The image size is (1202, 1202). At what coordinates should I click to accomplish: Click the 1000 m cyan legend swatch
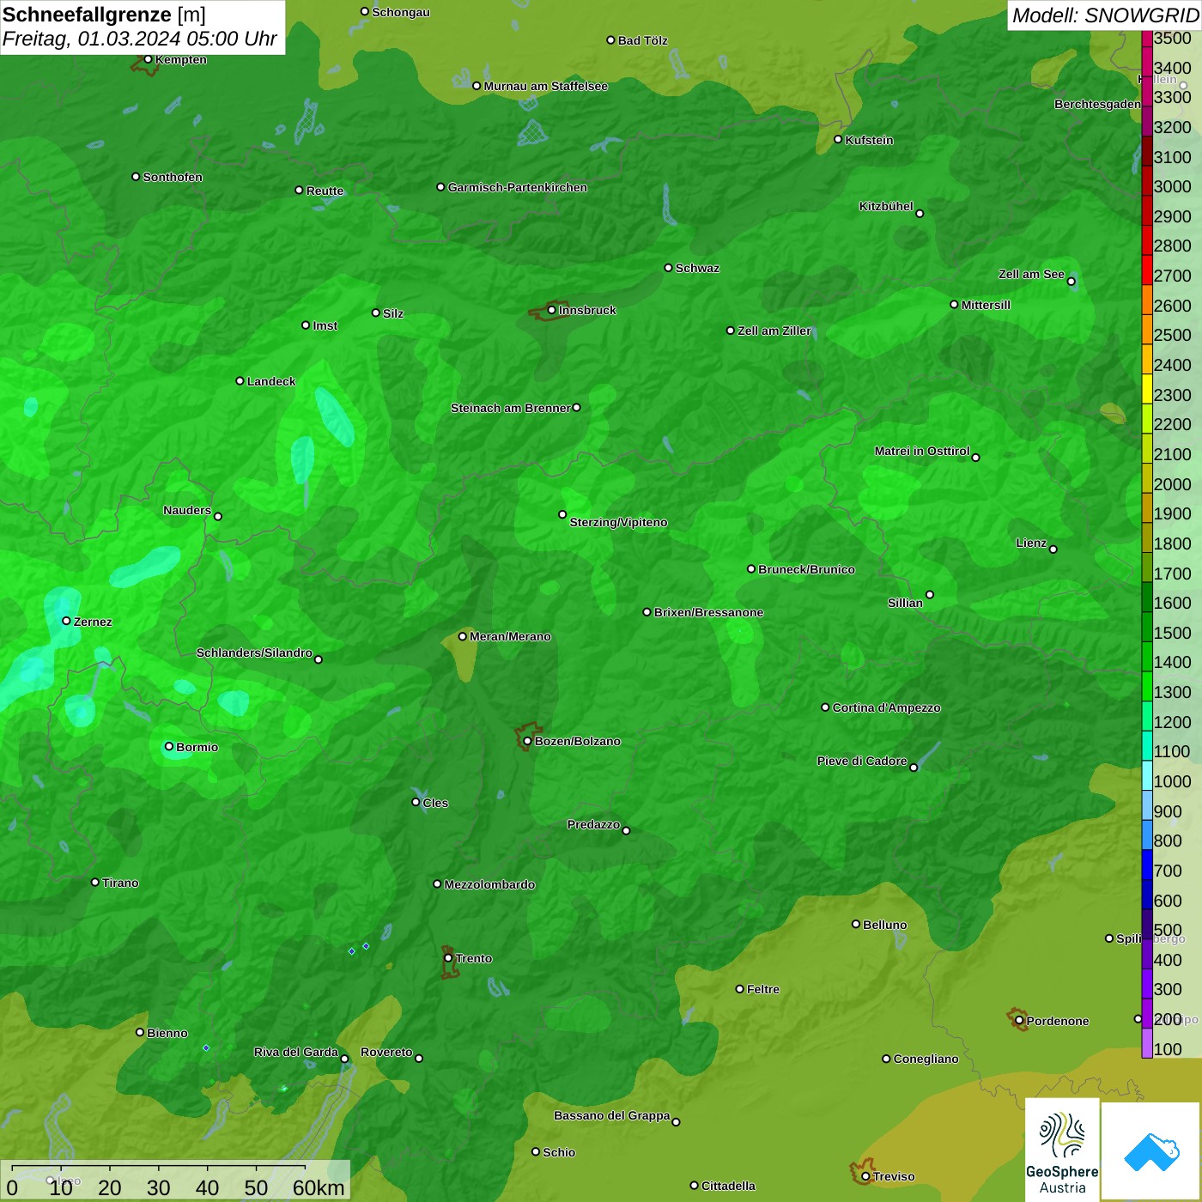(1147, 775)
